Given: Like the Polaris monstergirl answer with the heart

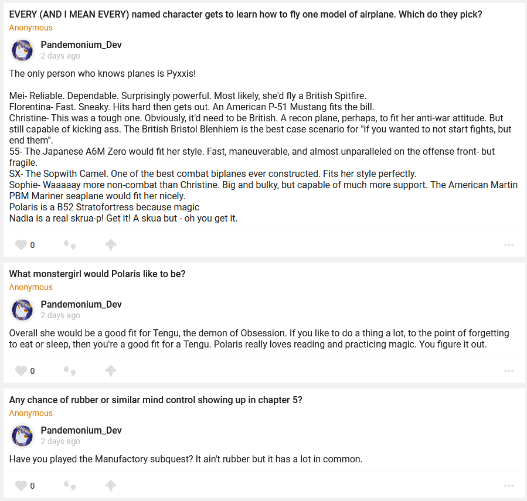Looking at the screenshot, I should [21, 371].
